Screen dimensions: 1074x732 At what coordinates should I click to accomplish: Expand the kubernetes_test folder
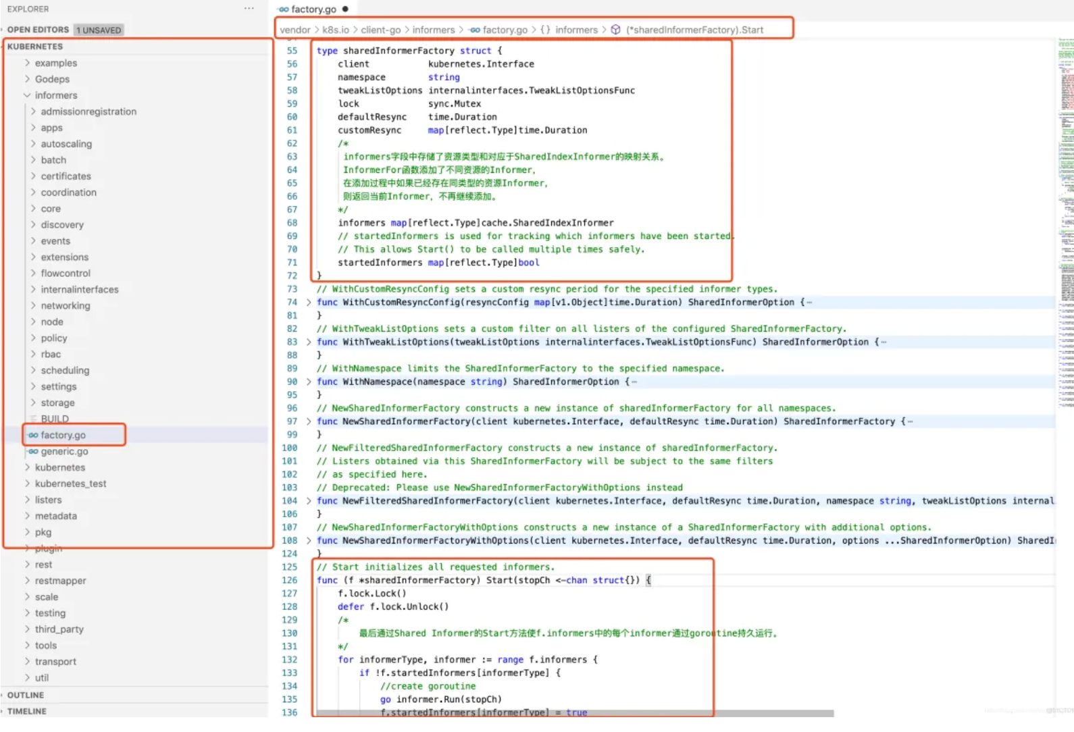[x=70, y=483]
